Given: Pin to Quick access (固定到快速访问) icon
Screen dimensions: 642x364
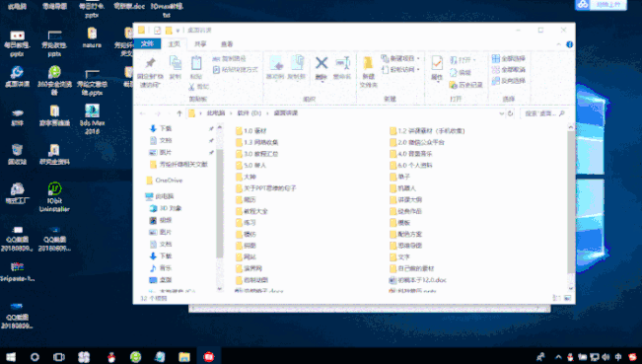Looking at the screenshot, I should (x=150, y=63).
